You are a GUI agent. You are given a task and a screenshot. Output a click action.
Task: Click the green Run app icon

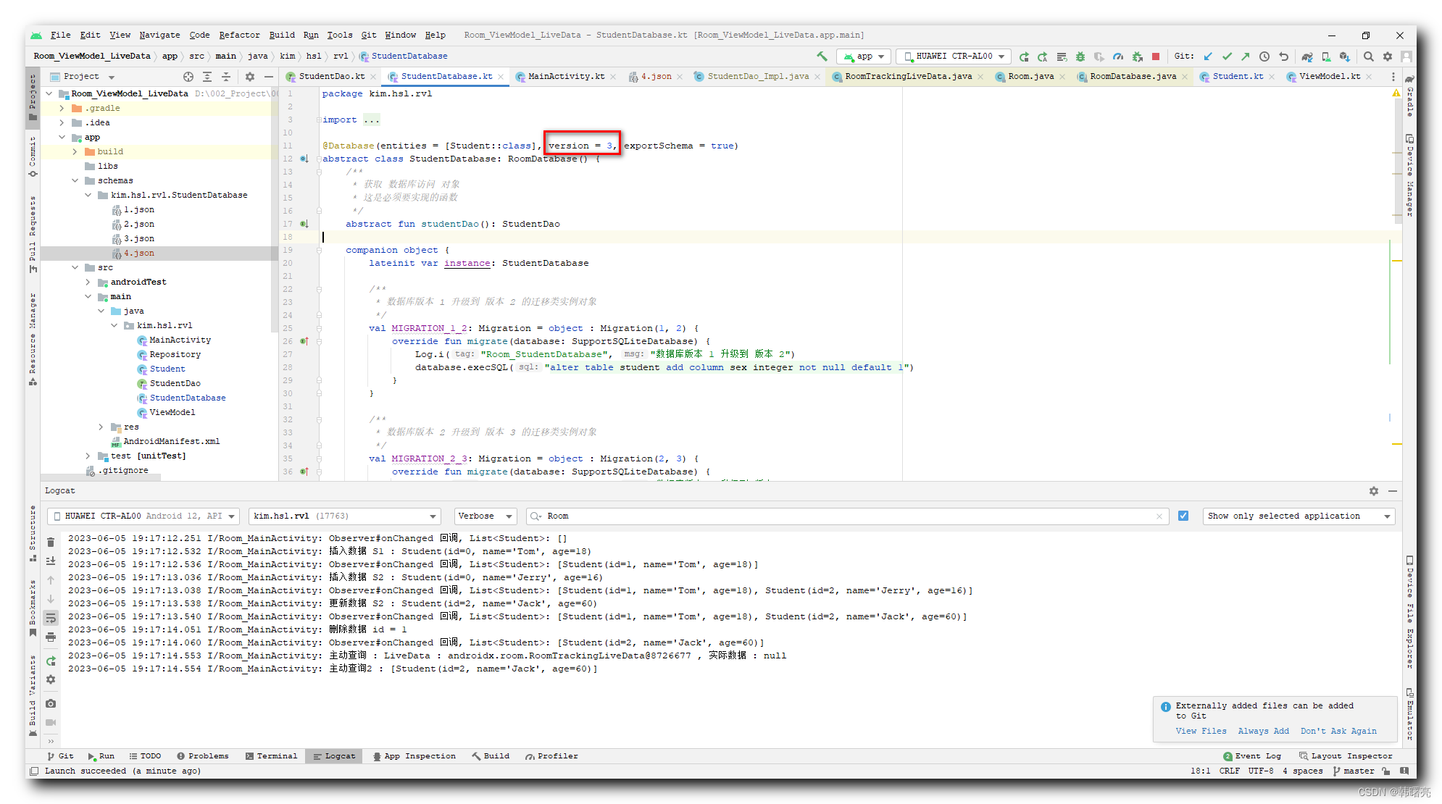click(1024, 56)
